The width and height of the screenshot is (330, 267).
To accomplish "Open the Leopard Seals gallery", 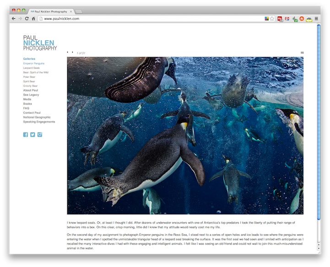I will tap(31, 68).
